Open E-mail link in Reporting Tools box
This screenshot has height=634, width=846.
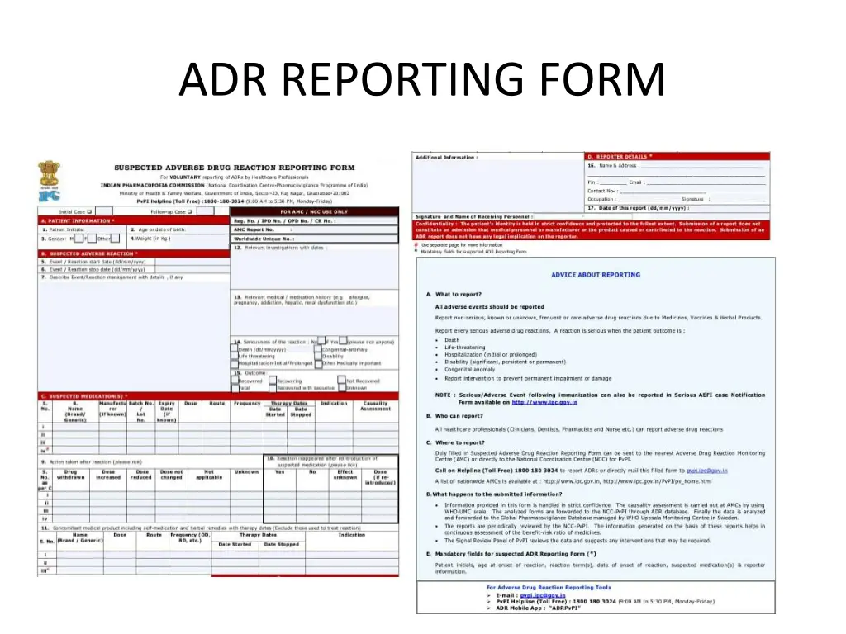tap(543, 595)
